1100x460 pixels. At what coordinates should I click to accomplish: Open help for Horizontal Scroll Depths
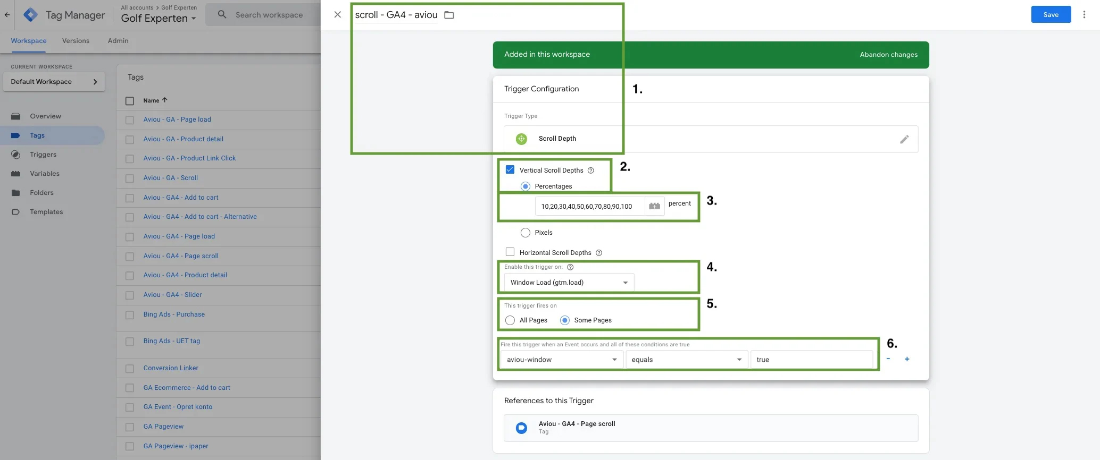coord(599,253)
